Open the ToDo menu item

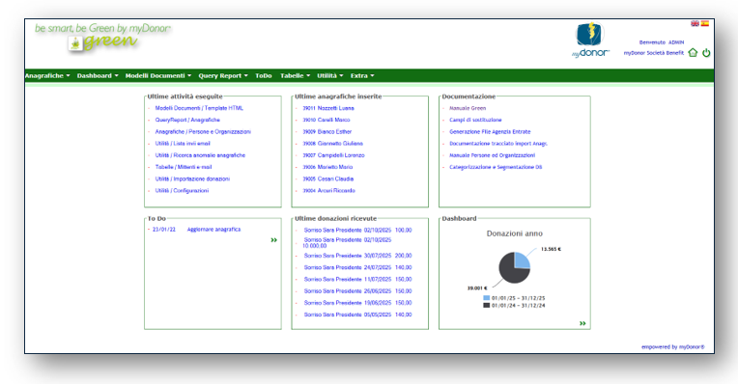pos(264,75)
